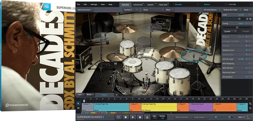Open the Block menu dropdown

[90, 95]
